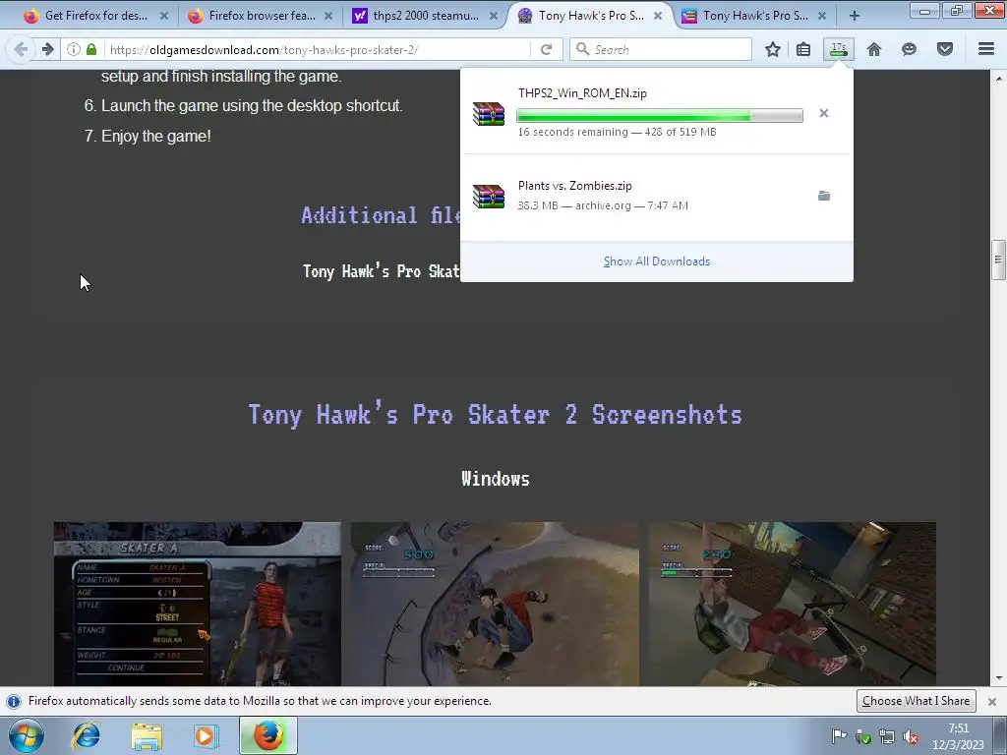Bookmark this page with the star icon
The height and width of the screenshot is (755, 1007).
pyautogui.click(x=773, y=49)
